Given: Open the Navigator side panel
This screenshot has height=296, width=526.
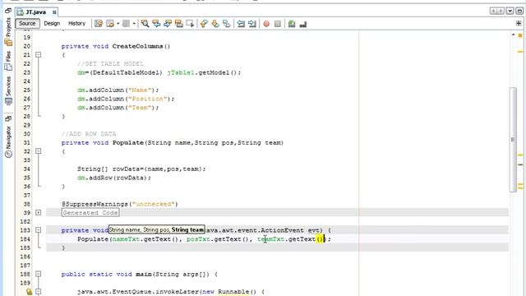Looking at the screenshot, I should [8, 141].
